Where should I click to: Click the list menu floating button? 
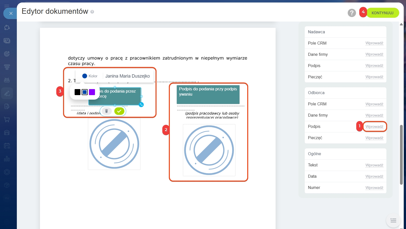click(393, 220)
